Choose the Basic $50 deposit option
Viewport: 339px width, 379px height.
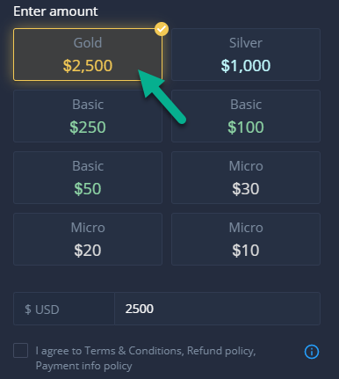click(x=88, y=178)
